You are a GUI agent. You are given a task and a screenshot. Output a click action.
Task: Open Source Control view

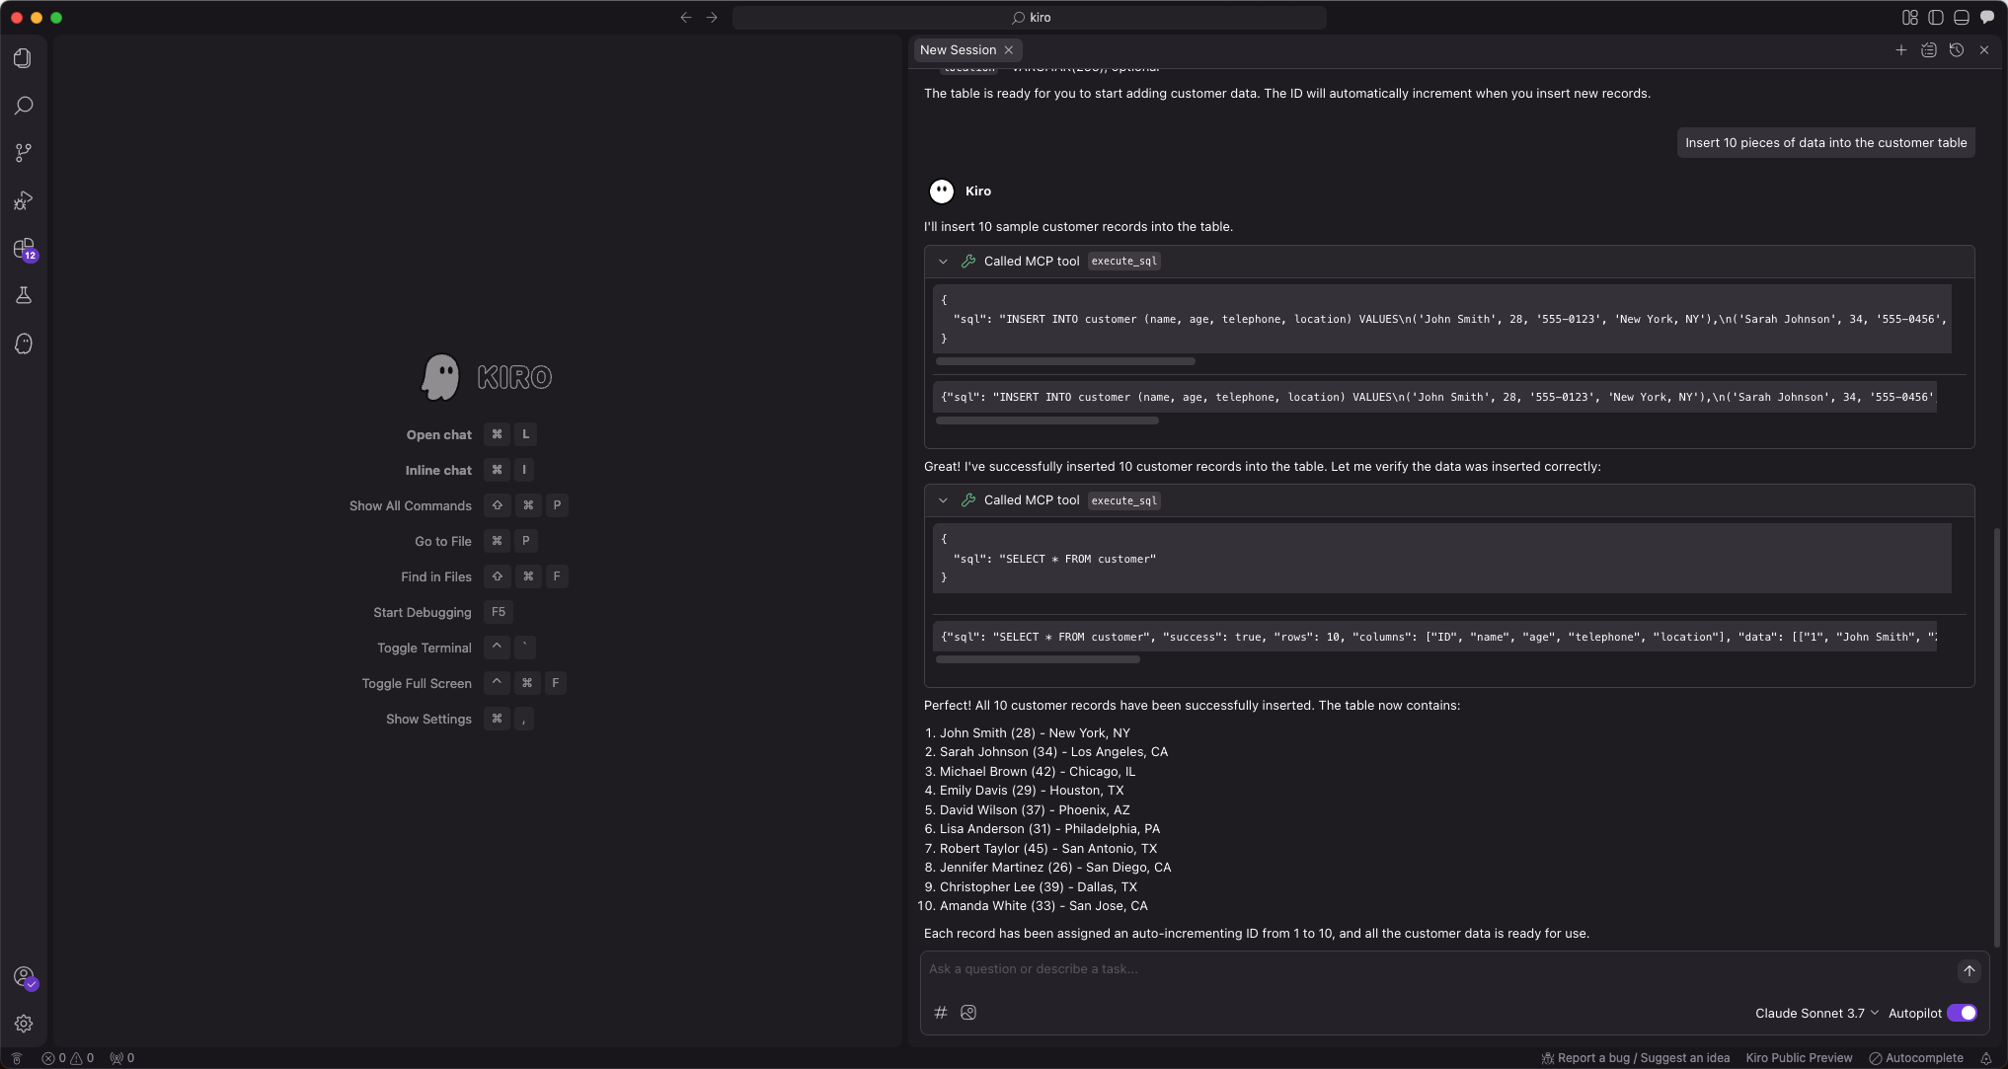coord(24,153)
